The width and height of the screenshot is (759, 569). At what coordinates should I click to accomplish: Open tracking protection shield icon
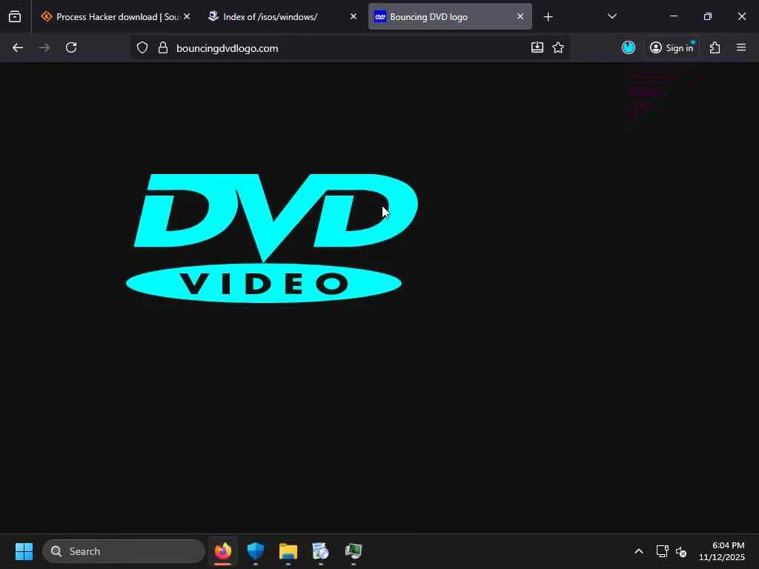142,47
